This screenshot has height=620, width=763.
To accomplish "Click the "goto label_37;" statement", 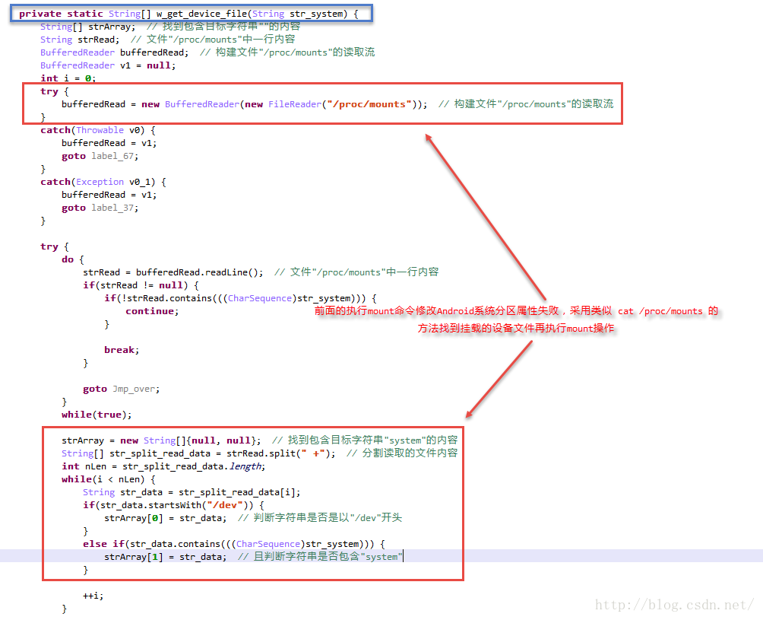I will [100, 208].
